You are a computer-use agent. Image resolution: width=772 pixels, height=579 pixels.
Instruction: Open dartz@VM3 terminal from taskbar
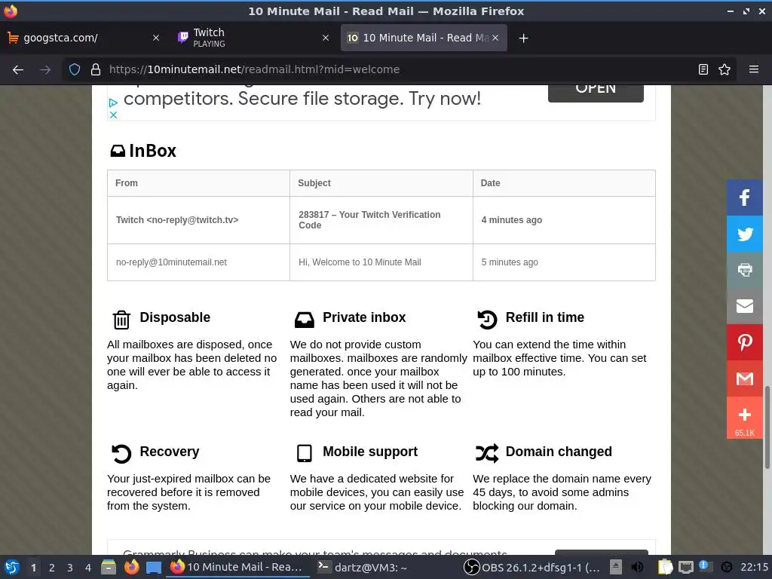pos(363,567)
